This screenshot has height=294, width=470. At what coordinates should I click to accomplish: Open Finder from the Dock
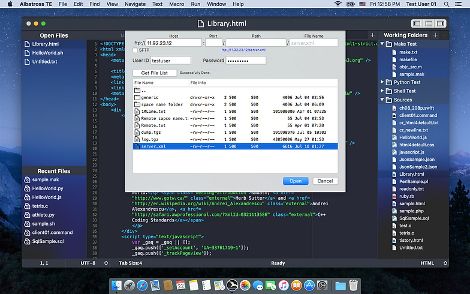[116, 286]
